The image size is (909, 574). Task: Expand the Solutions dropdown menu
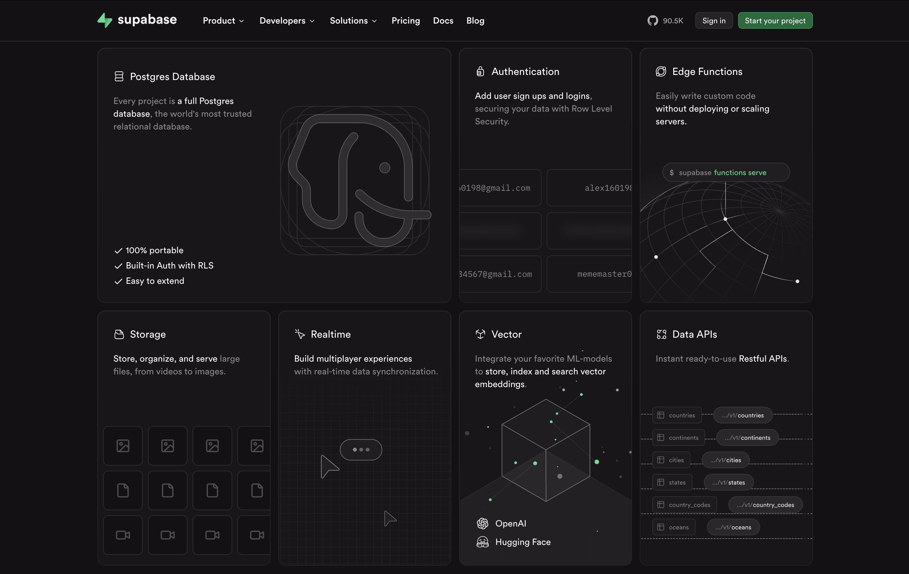pos(353,21)
